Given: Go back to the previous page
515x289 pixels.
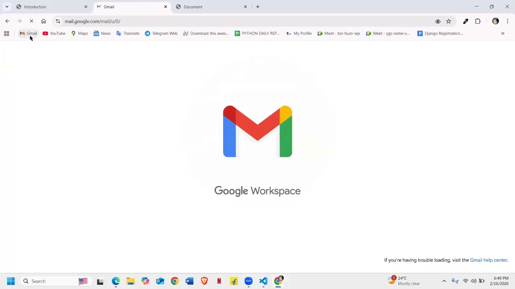Looking at the screenshot, I should pyautogui.click(x=7, y=21).
